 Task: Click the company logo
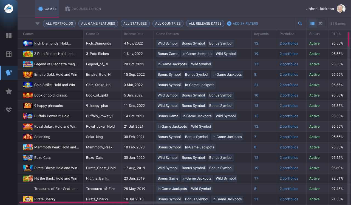coord(9,9)
